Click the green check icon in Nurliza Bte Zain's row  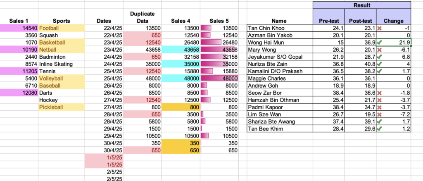380,64
